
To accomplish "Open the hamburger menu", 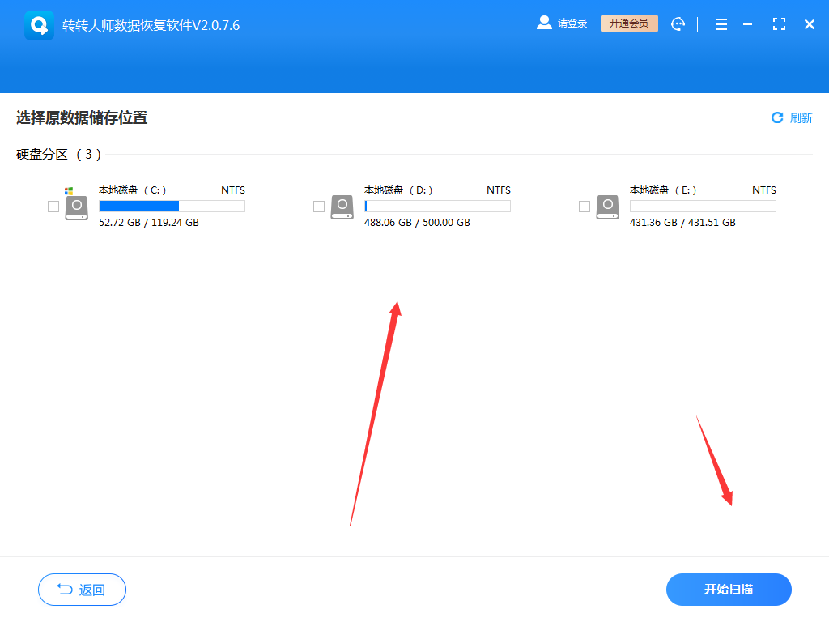I will click(x=721, y=23).
